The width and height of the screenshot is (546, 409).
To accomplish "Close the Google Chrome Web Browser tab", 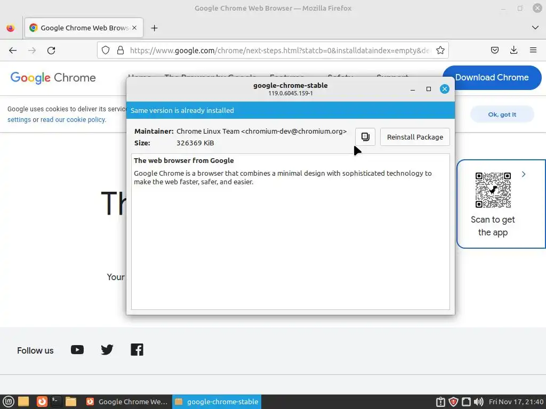I will coord(134,28).
